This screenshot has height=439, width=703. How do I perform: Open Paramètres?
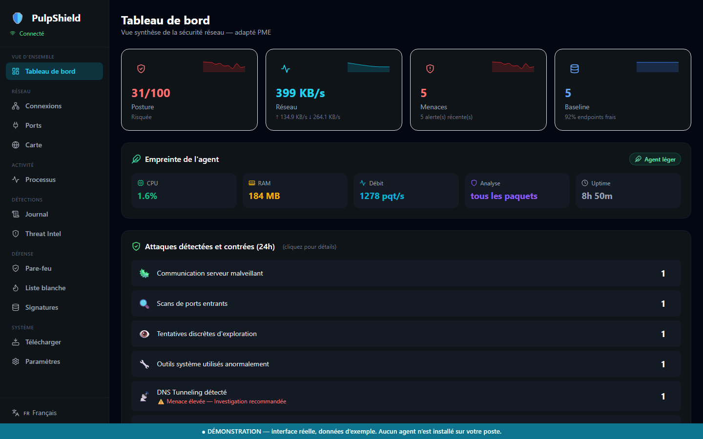click(x=54, y=361)
